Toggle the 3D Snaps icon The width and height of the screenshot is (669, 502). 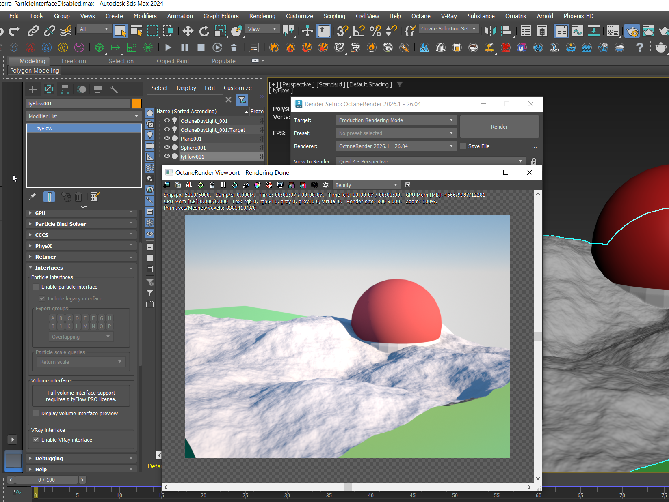342,31
